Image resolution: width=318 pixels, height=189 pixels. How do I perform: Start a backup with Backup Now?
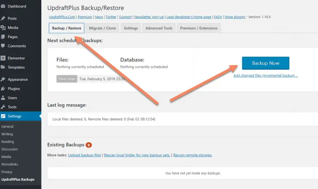[266, 63]
